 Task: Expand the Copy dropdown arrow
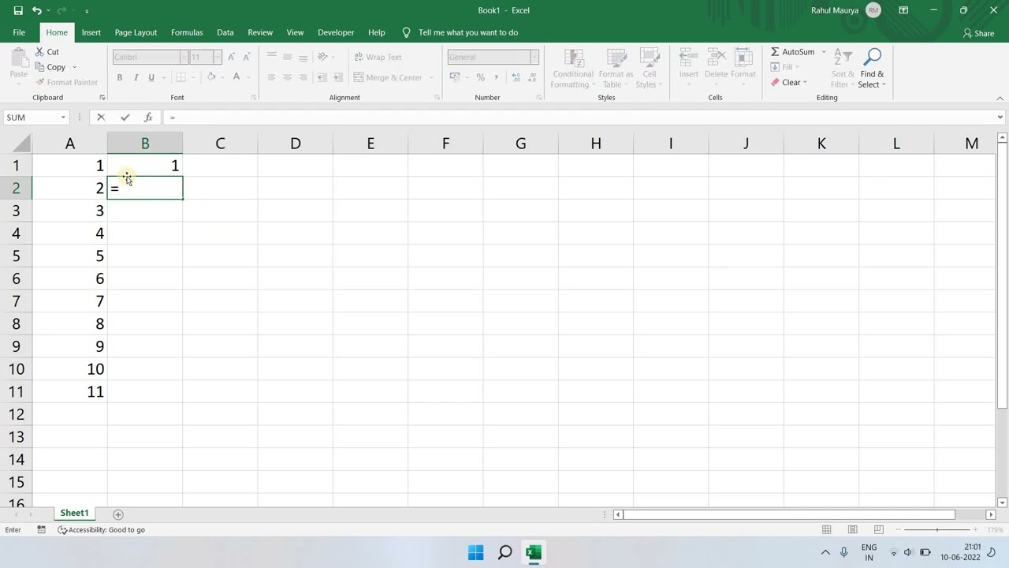tap(74, 67)
